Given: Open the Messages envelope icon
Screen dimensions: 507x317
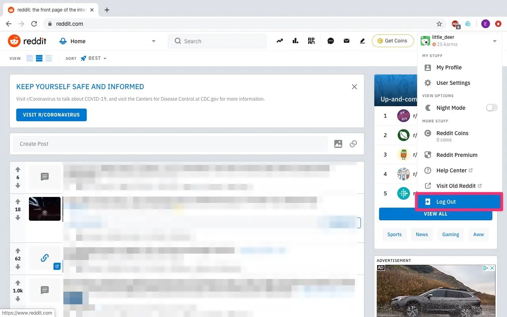Looking at the screenshot, I should coord(347,41).
